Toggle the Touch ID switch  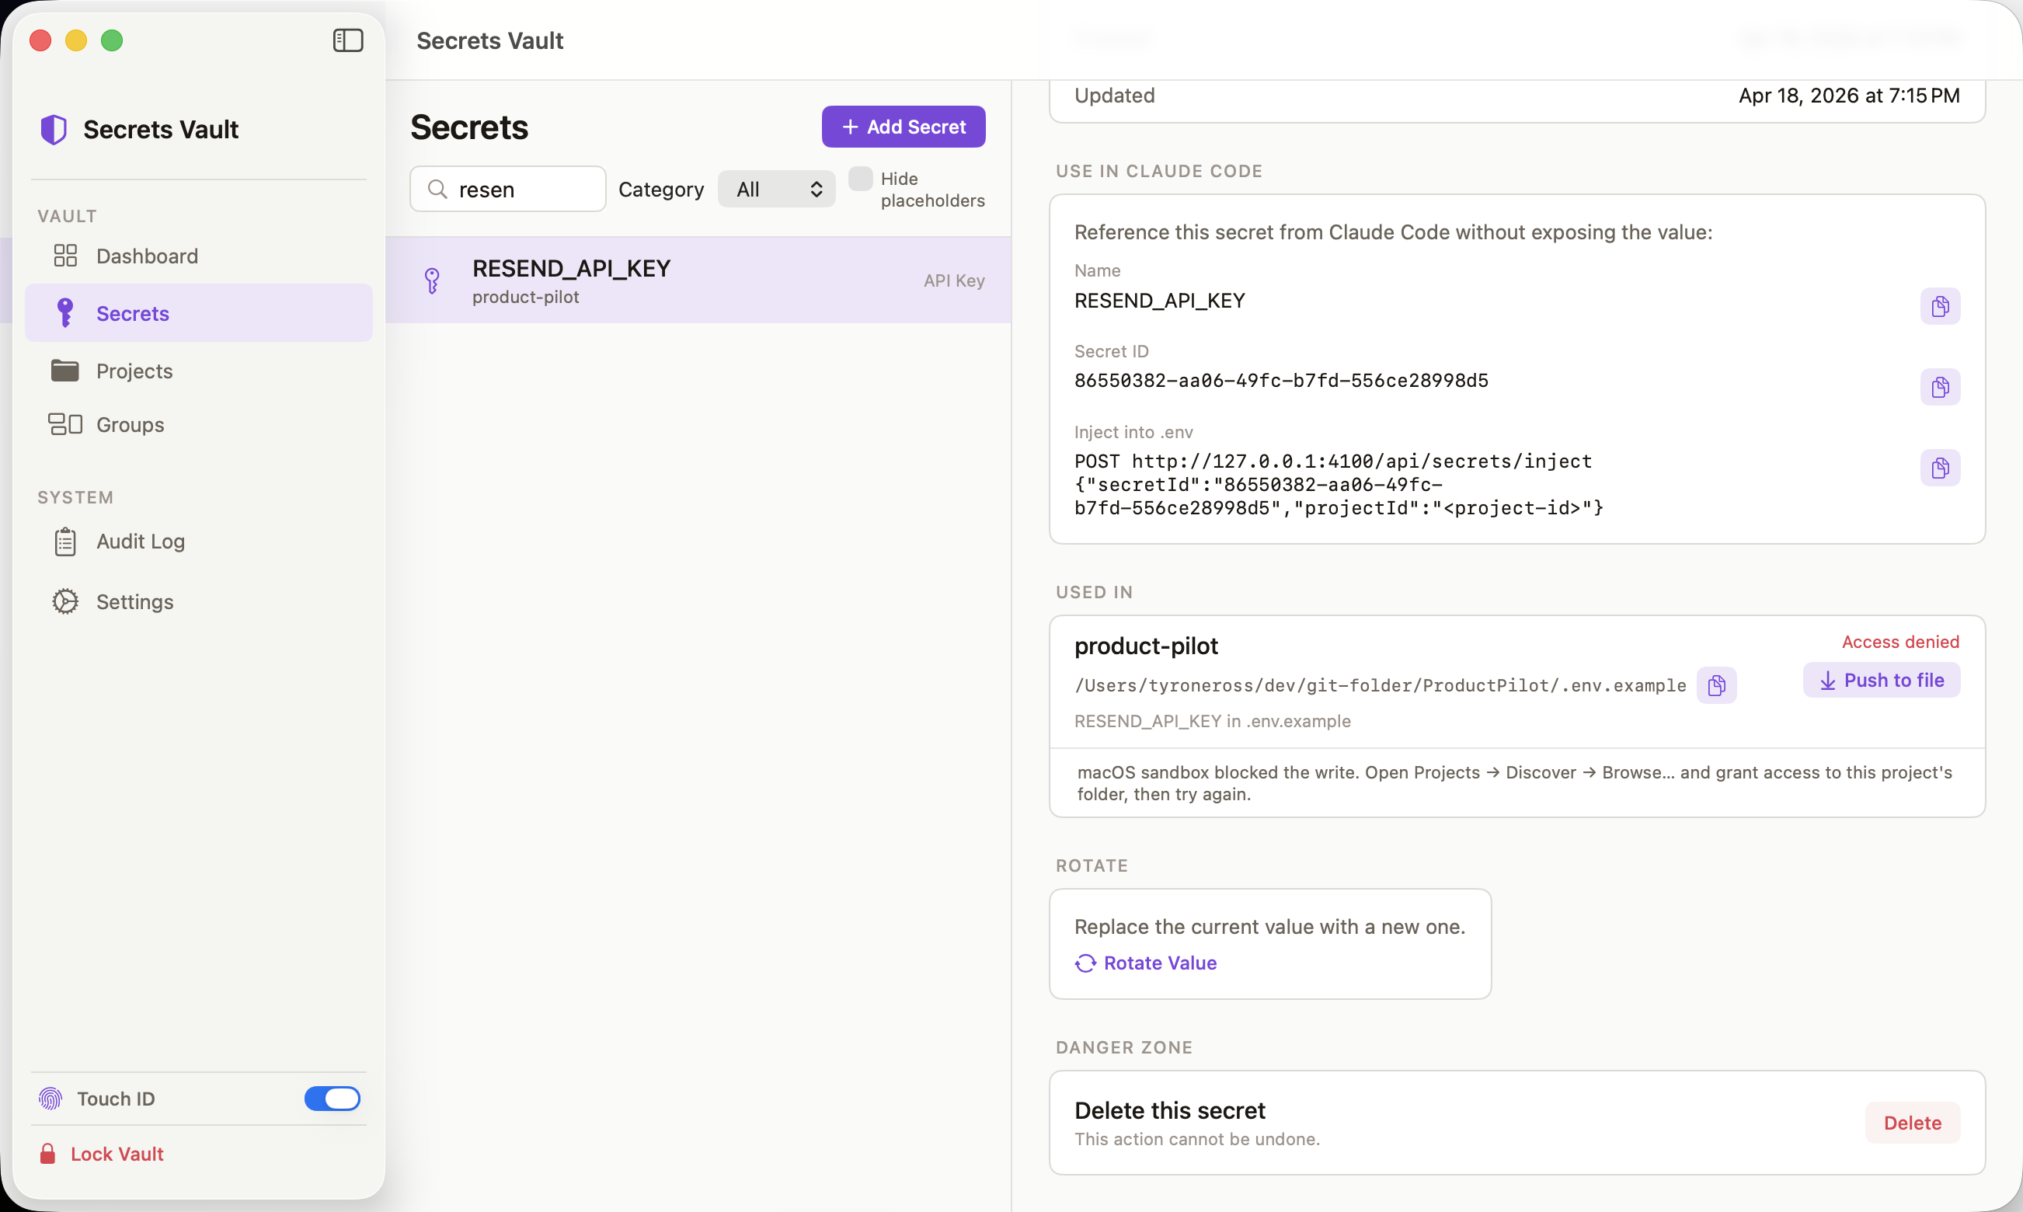coord(333,1099)
